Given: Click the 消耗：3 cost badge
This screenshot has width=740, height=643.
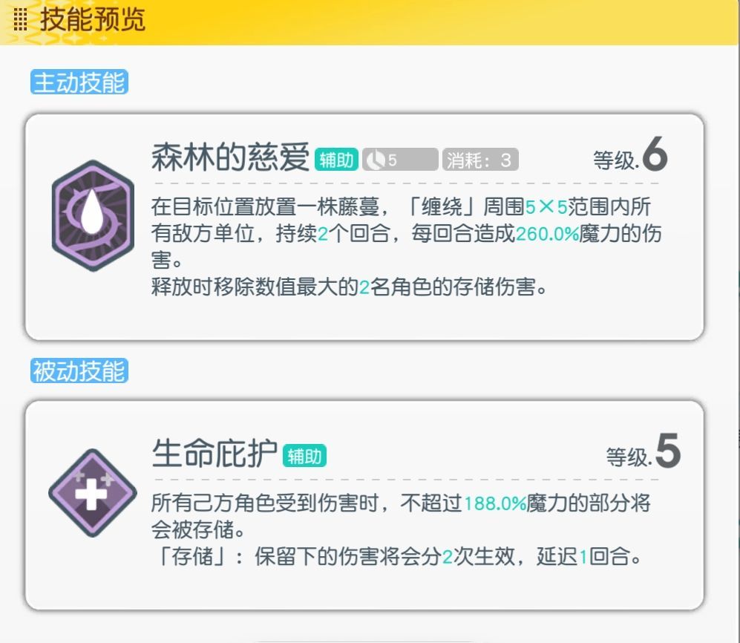Looking at the screenshot, I should point(479,160).
